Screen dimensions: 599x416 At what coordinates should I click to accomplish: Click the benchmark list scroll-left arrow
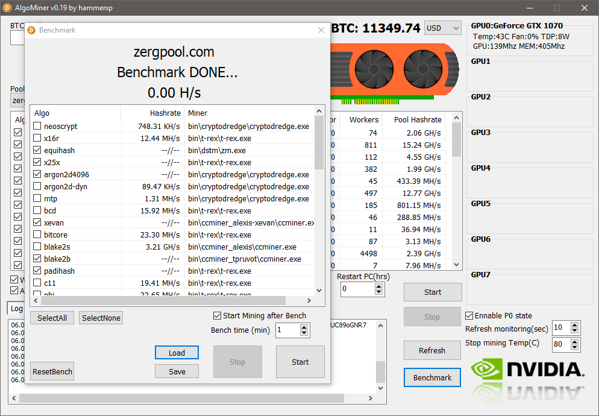(36, 300)
